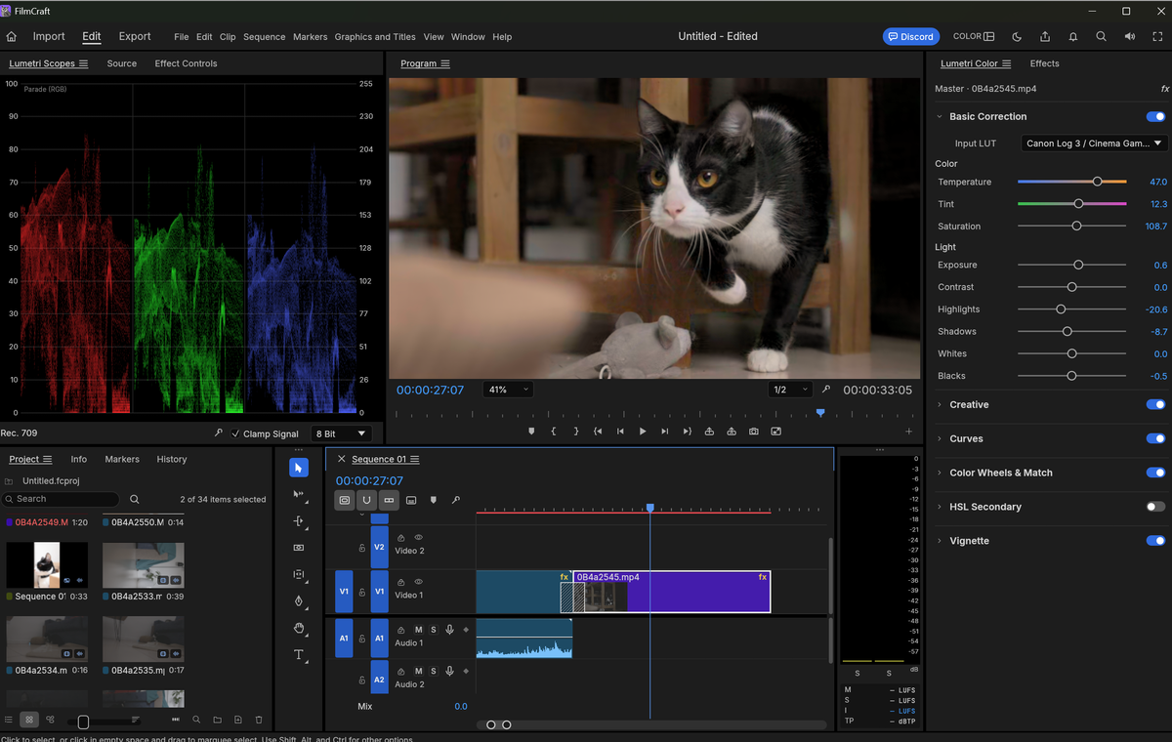The image size is (1172, 742).
Task: Step back one frame
Action: (620, 431)
